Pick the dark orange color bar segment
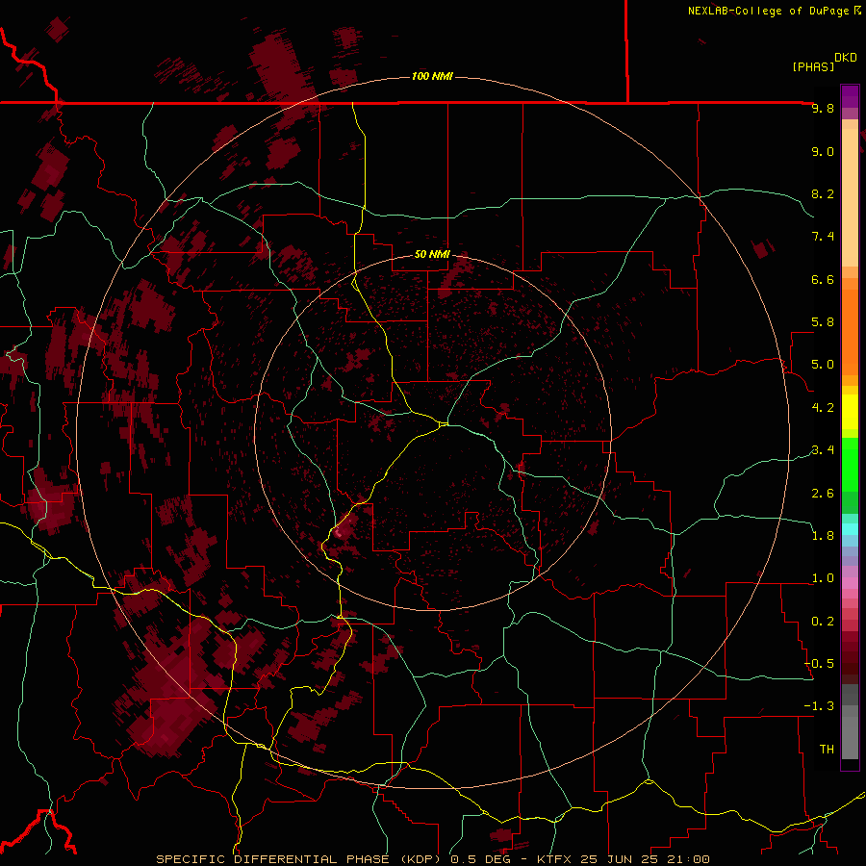Viewport: 866px width, 866px height. pos(850,332)
